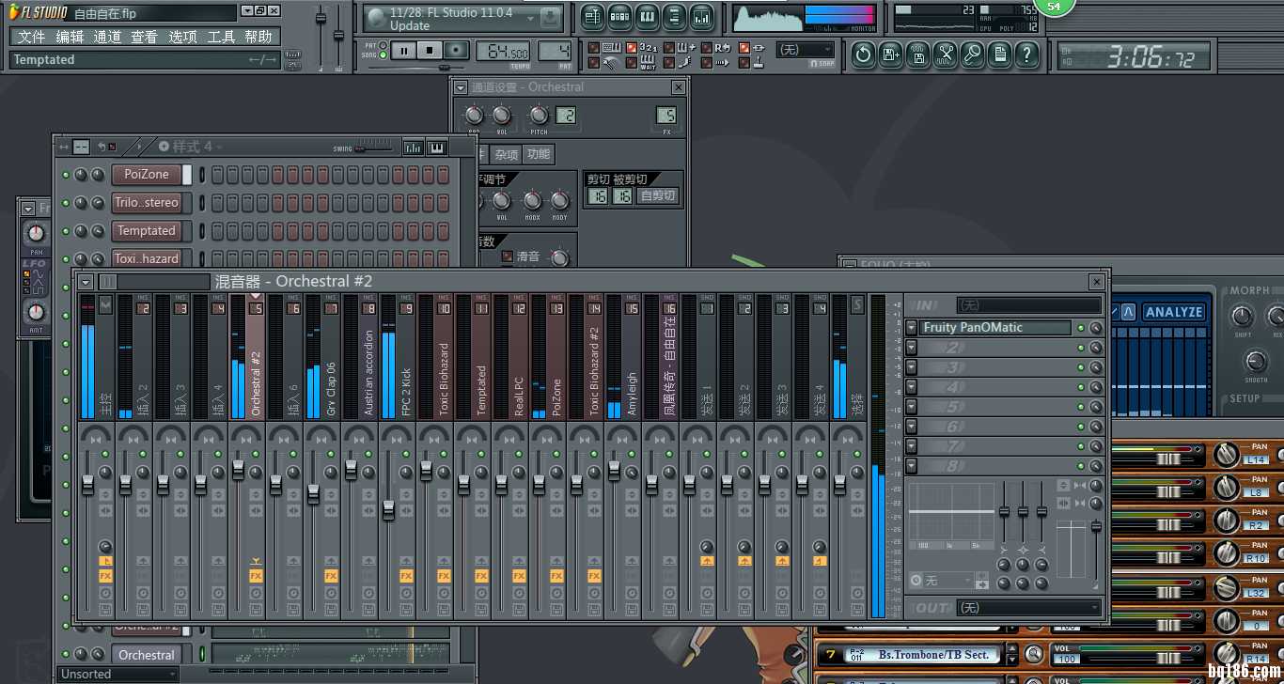
Task: Click the one-click recording microphone icon
Action: (x=972, y=54)
